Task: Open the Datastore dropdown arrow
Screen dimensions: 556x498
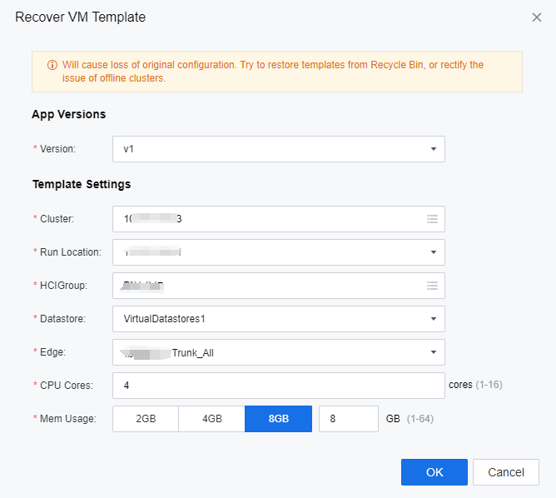Action: pyautogui.click(x=433, y=319)
